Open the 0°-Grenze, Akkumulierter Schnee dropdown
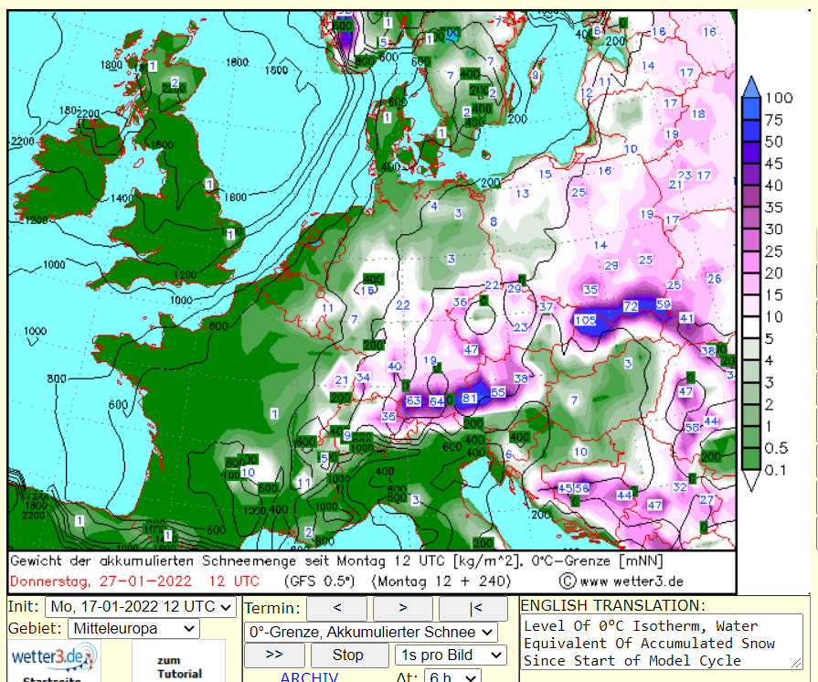 point(371,633)
